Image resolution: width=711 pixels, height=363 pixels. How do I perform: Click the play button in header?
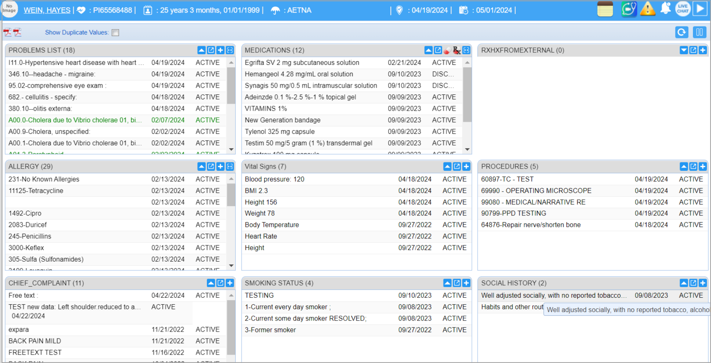pyautogui.click(x=699, y=9)
